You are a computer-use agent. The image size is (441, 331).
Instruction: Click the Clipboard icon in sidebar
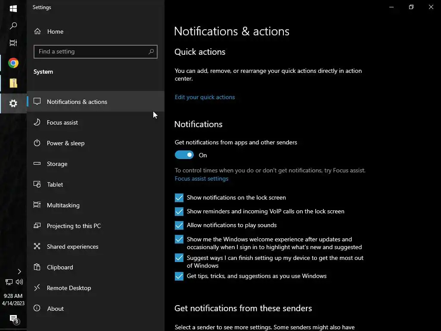click(37, 267)
